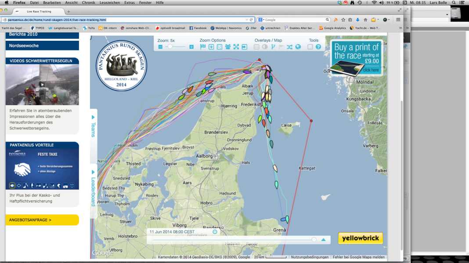Click the search magnifier in the search box
469x263 pixels.
327,20
